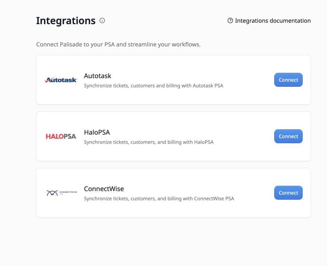The height and width of the screenshot is (266, 327).
Task: Click the ConnectWise PSA logo
Action: pos(62,193)
